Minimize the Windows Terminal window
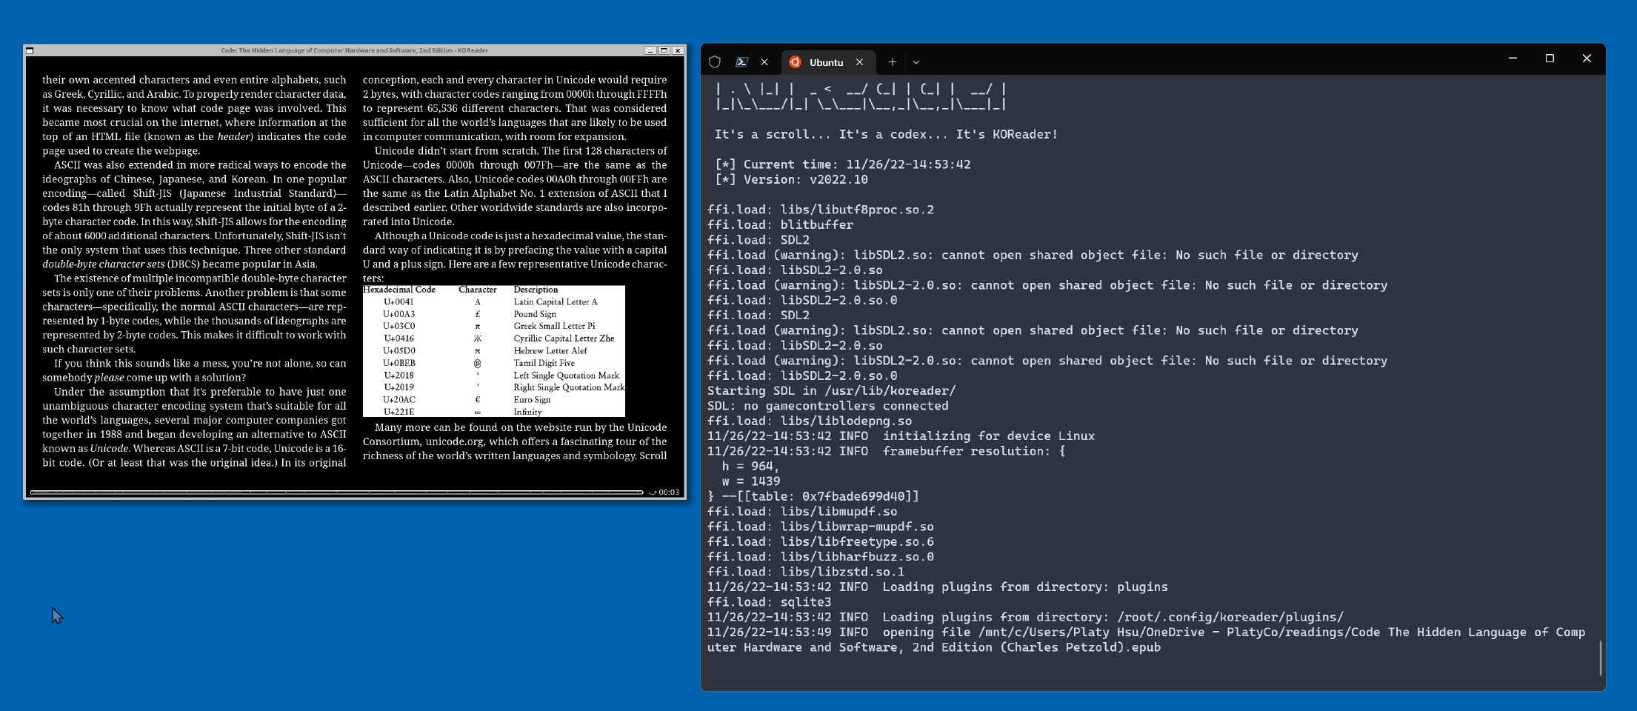 pos(1513,59)
